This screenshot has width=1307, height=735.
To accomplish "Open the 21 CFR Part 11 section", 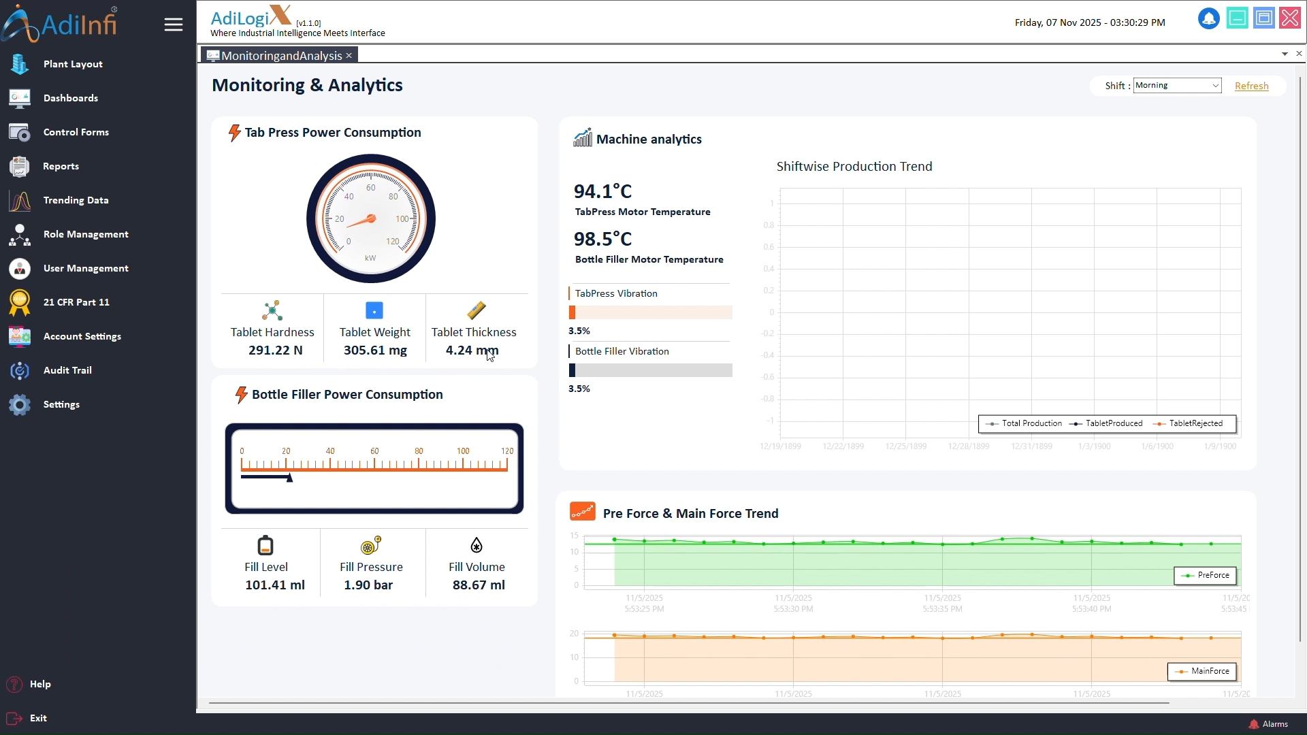I will (x=76, y=302).
